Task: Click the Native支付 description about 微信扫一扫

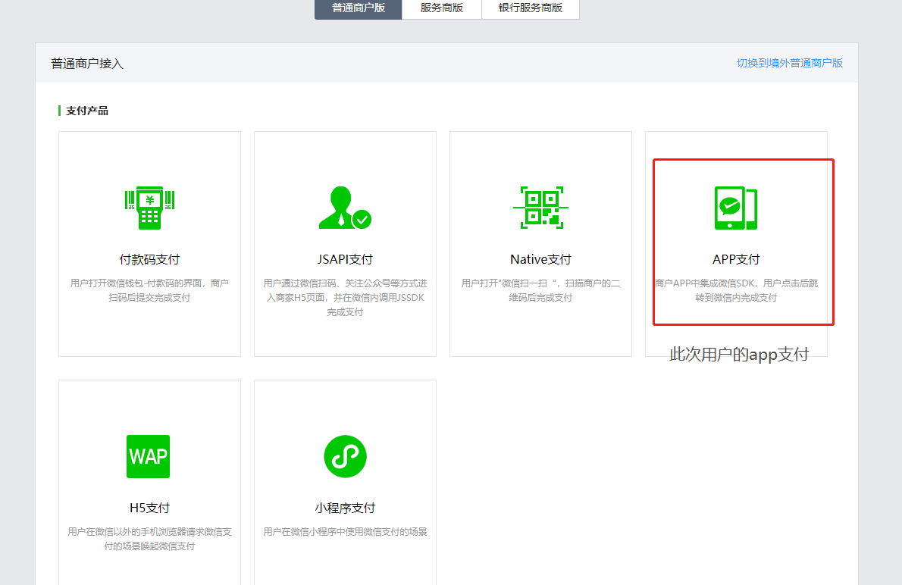Action: pos(540,290)
